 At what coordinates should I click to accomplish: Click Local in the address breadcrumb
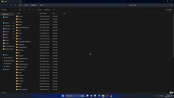(41, 5)
